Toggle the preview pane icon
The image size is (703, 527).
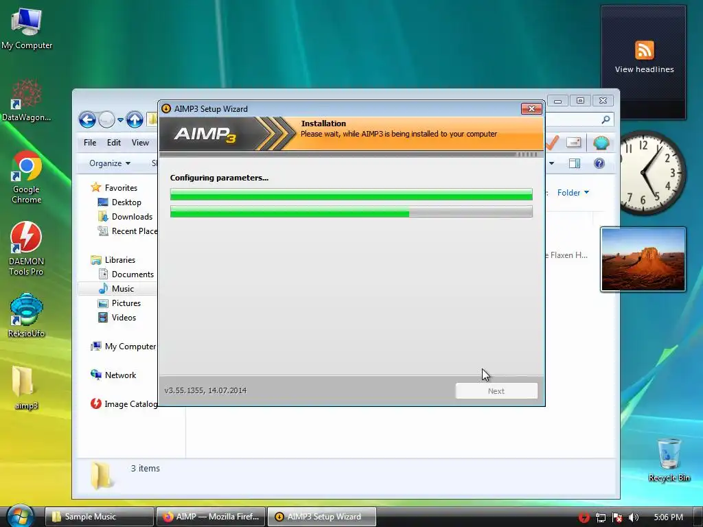coord(575,163)
